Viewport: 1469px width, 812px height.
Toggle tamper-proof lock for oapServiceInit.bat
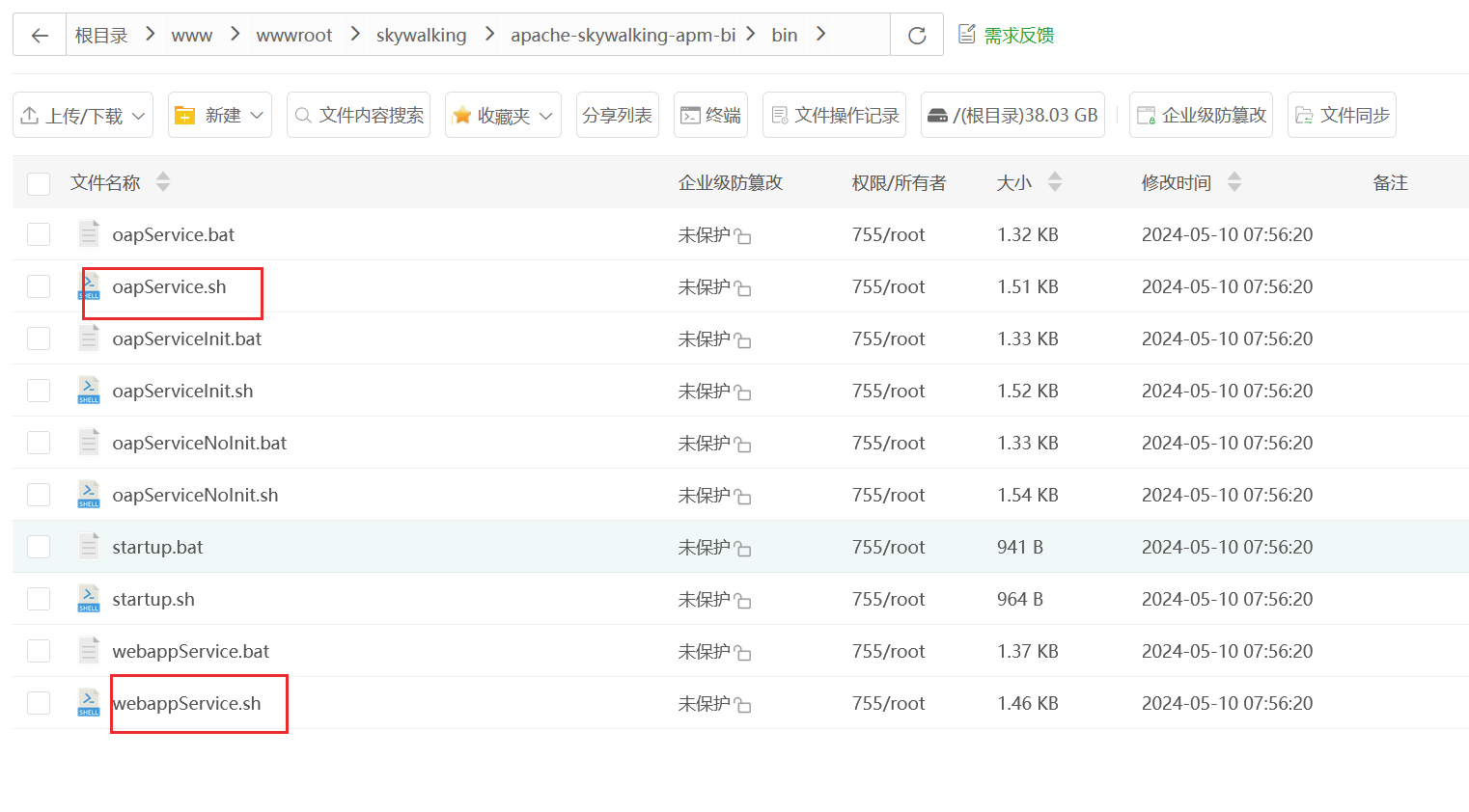(742, 340)
